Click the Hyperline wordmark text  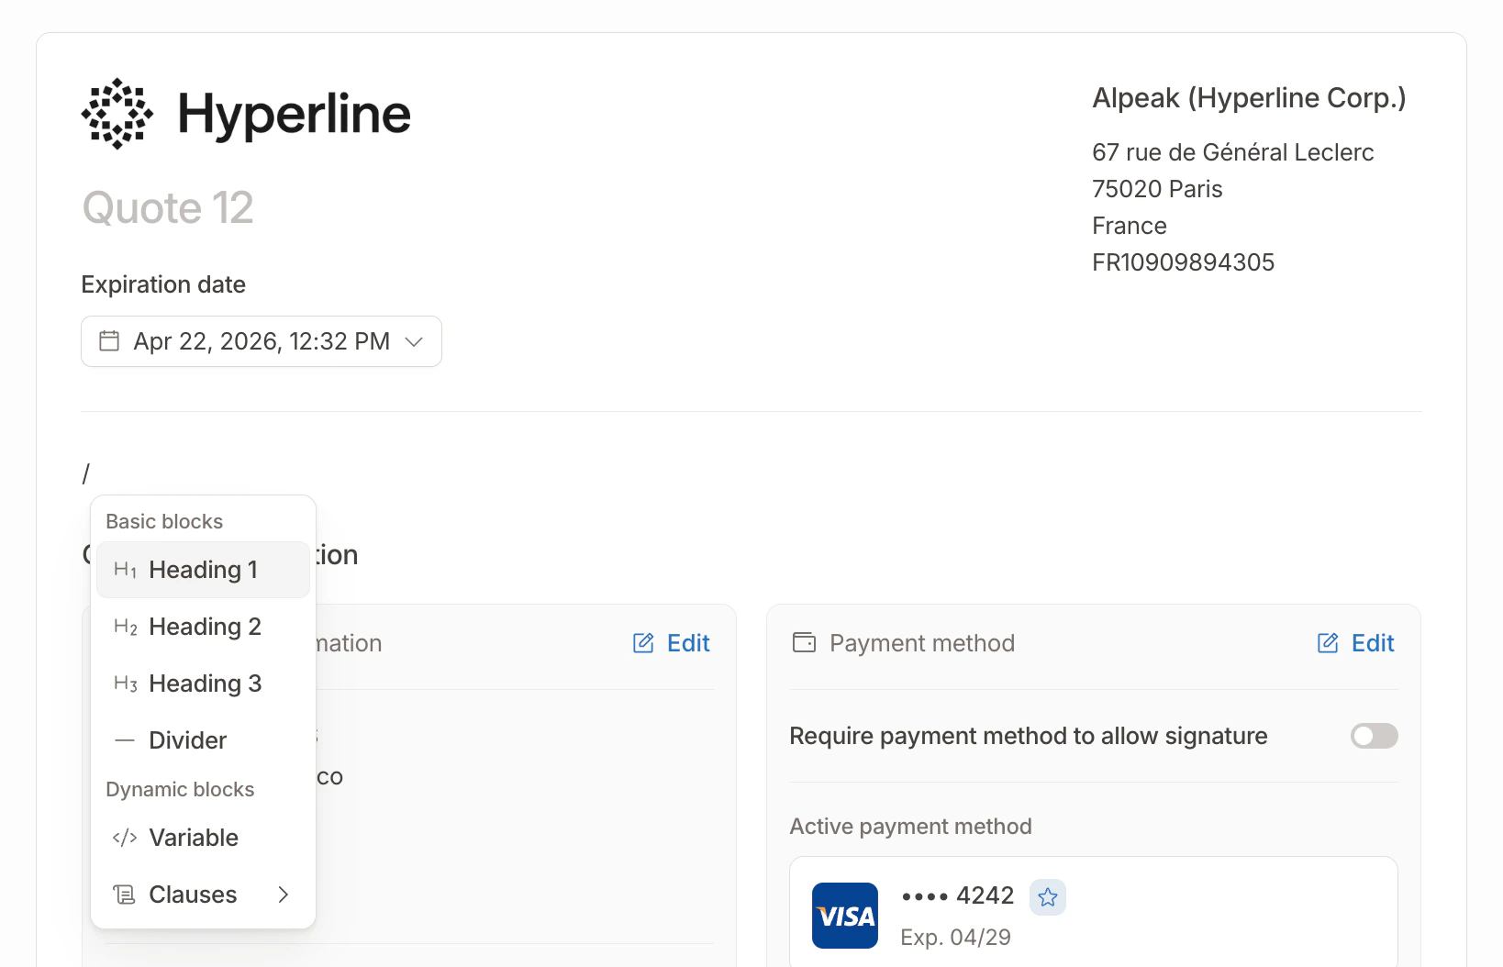294,115
